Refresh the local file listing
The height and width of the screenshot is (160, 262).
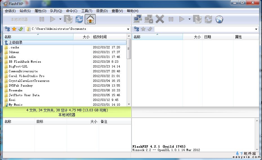coord(79,19)
